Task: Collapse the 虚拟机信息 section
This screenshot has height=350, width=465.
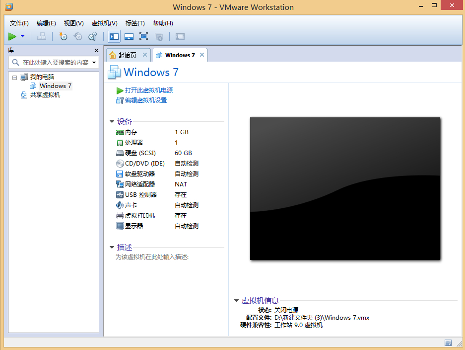Action: point(236,301)
